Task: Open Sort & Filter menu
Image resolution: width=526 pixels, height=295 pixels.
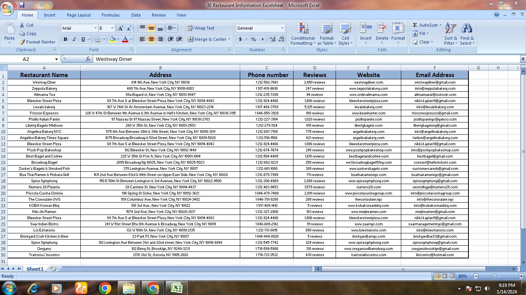Action: pyautogui.click(x=451, y=34)
